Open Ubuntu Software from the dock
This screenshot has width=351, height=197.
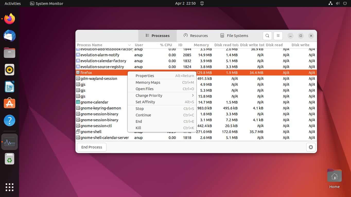(9, 103)
